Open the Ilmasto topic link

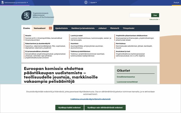(28, 36)
